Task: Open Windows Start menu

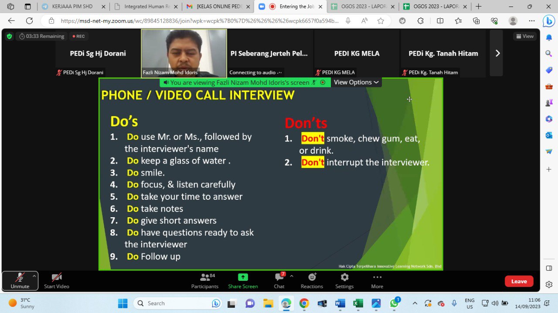Action: click(122, 303)
